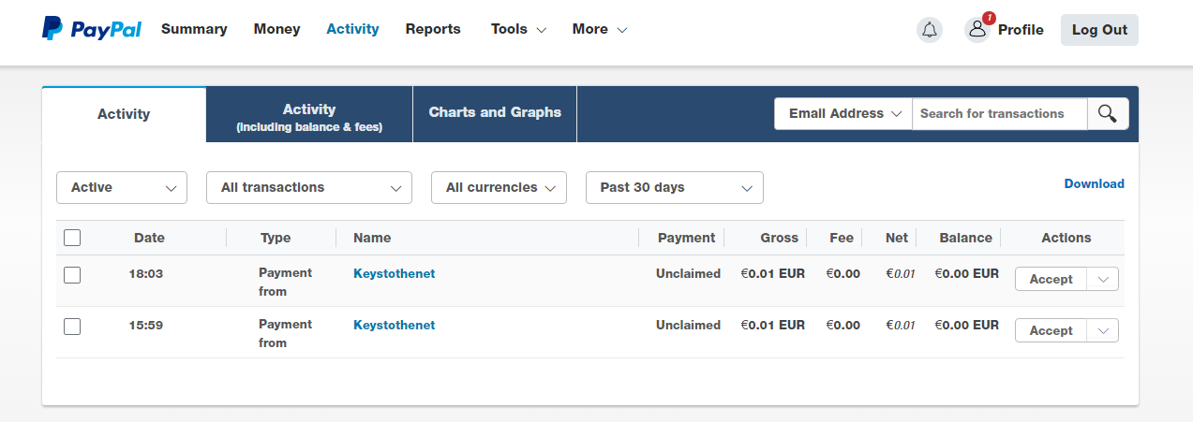The height and width of the screenshot is (422, 1193).
Task: Click the PayPal logo
Action: pos(92,29)
